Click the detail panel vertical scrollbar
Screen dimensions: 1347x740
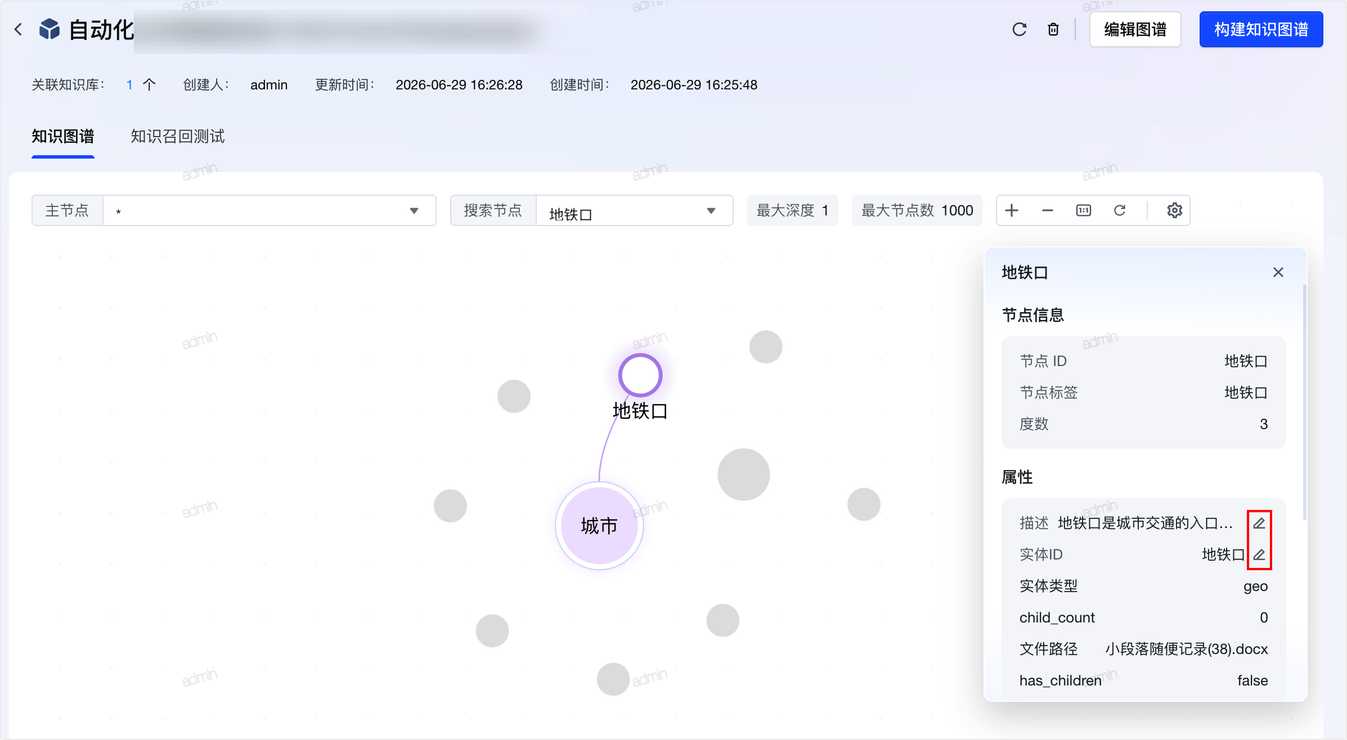pos(1304,402)
